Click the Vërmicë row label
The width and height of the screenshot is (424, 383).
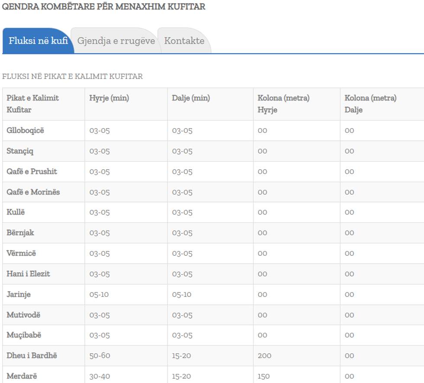click(x=21, y=253)
